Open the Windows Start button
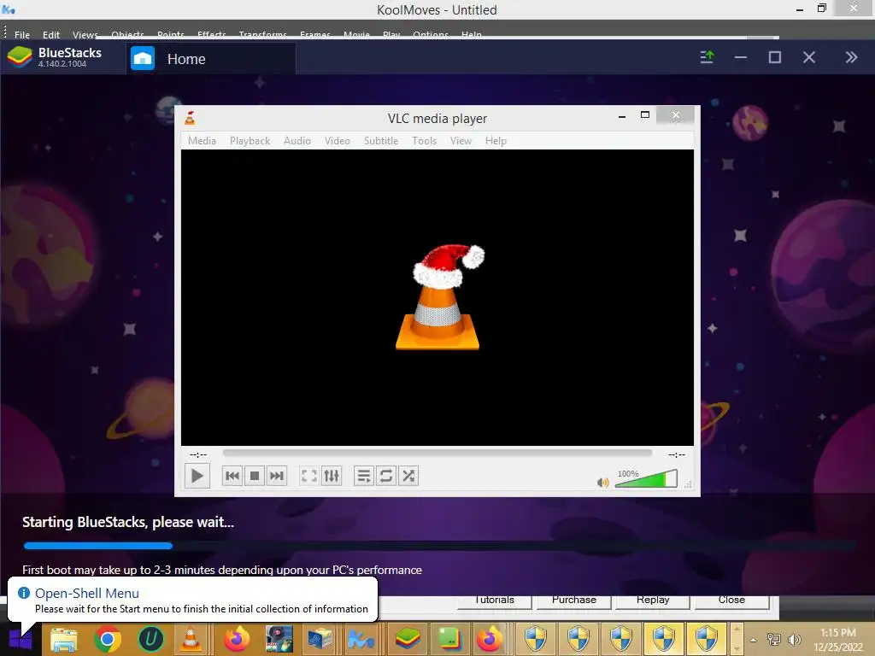The height and width of the screenshot is (656, 875). 21,639
